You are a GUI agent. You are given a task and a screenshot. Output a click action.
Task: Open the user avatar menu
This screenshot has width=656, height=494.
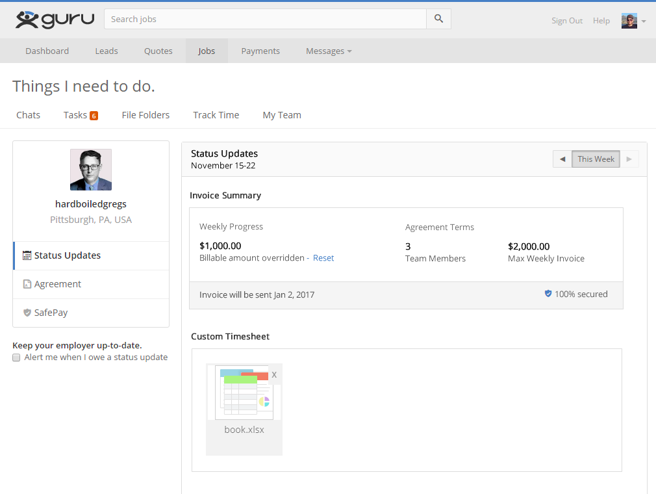(x=629, y=21)
